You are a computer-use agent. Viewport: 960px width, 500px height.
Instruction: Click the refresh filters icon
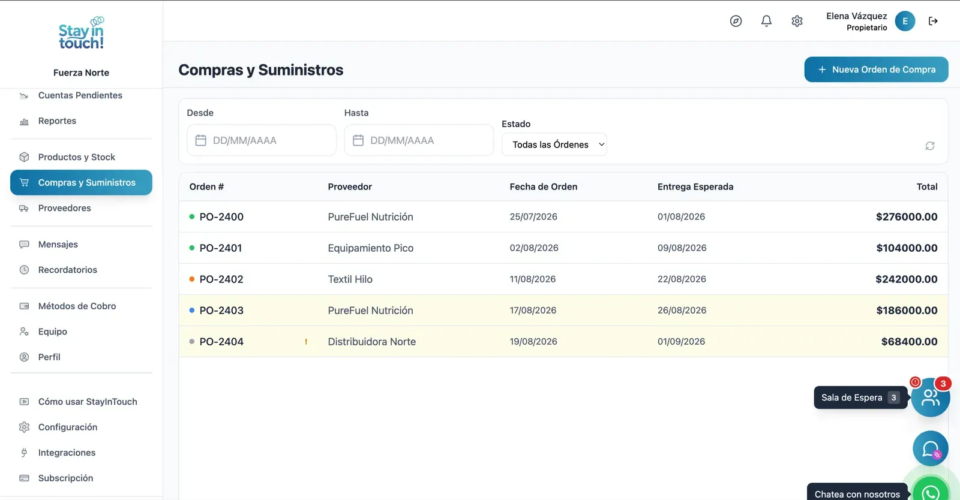click(x=930, y=146)
